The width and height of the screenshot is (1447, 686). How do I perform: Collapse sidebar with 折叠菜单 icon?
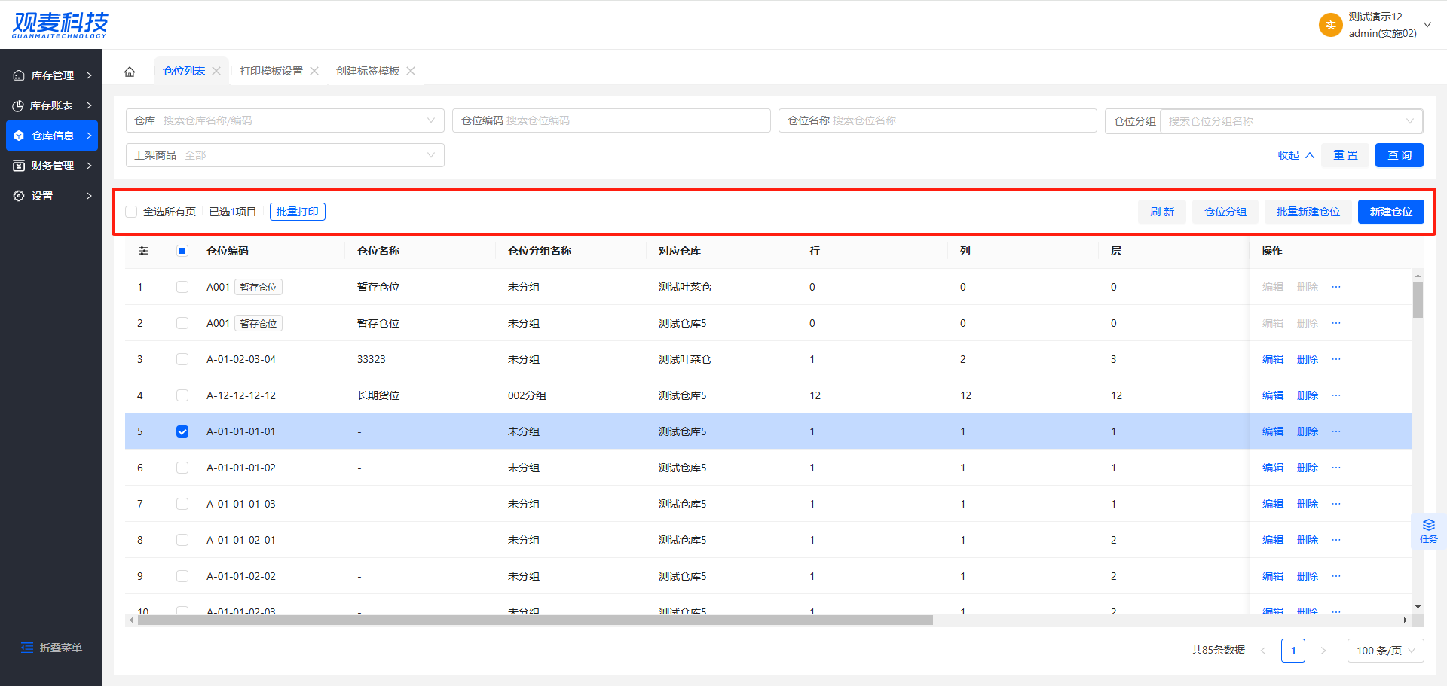(27, 648)
